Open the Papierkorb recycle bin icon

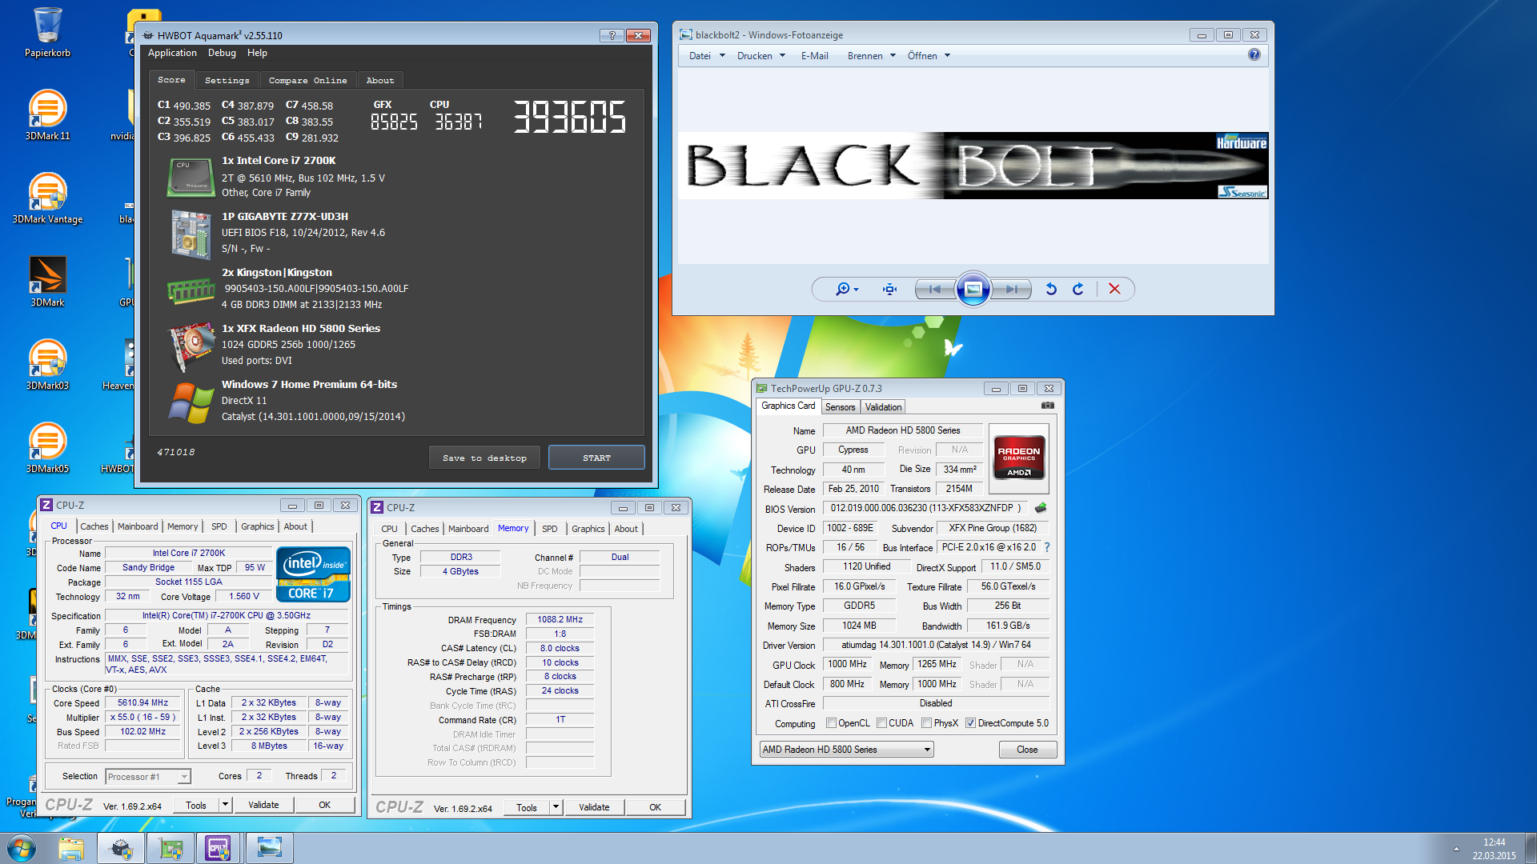[47, 32]
